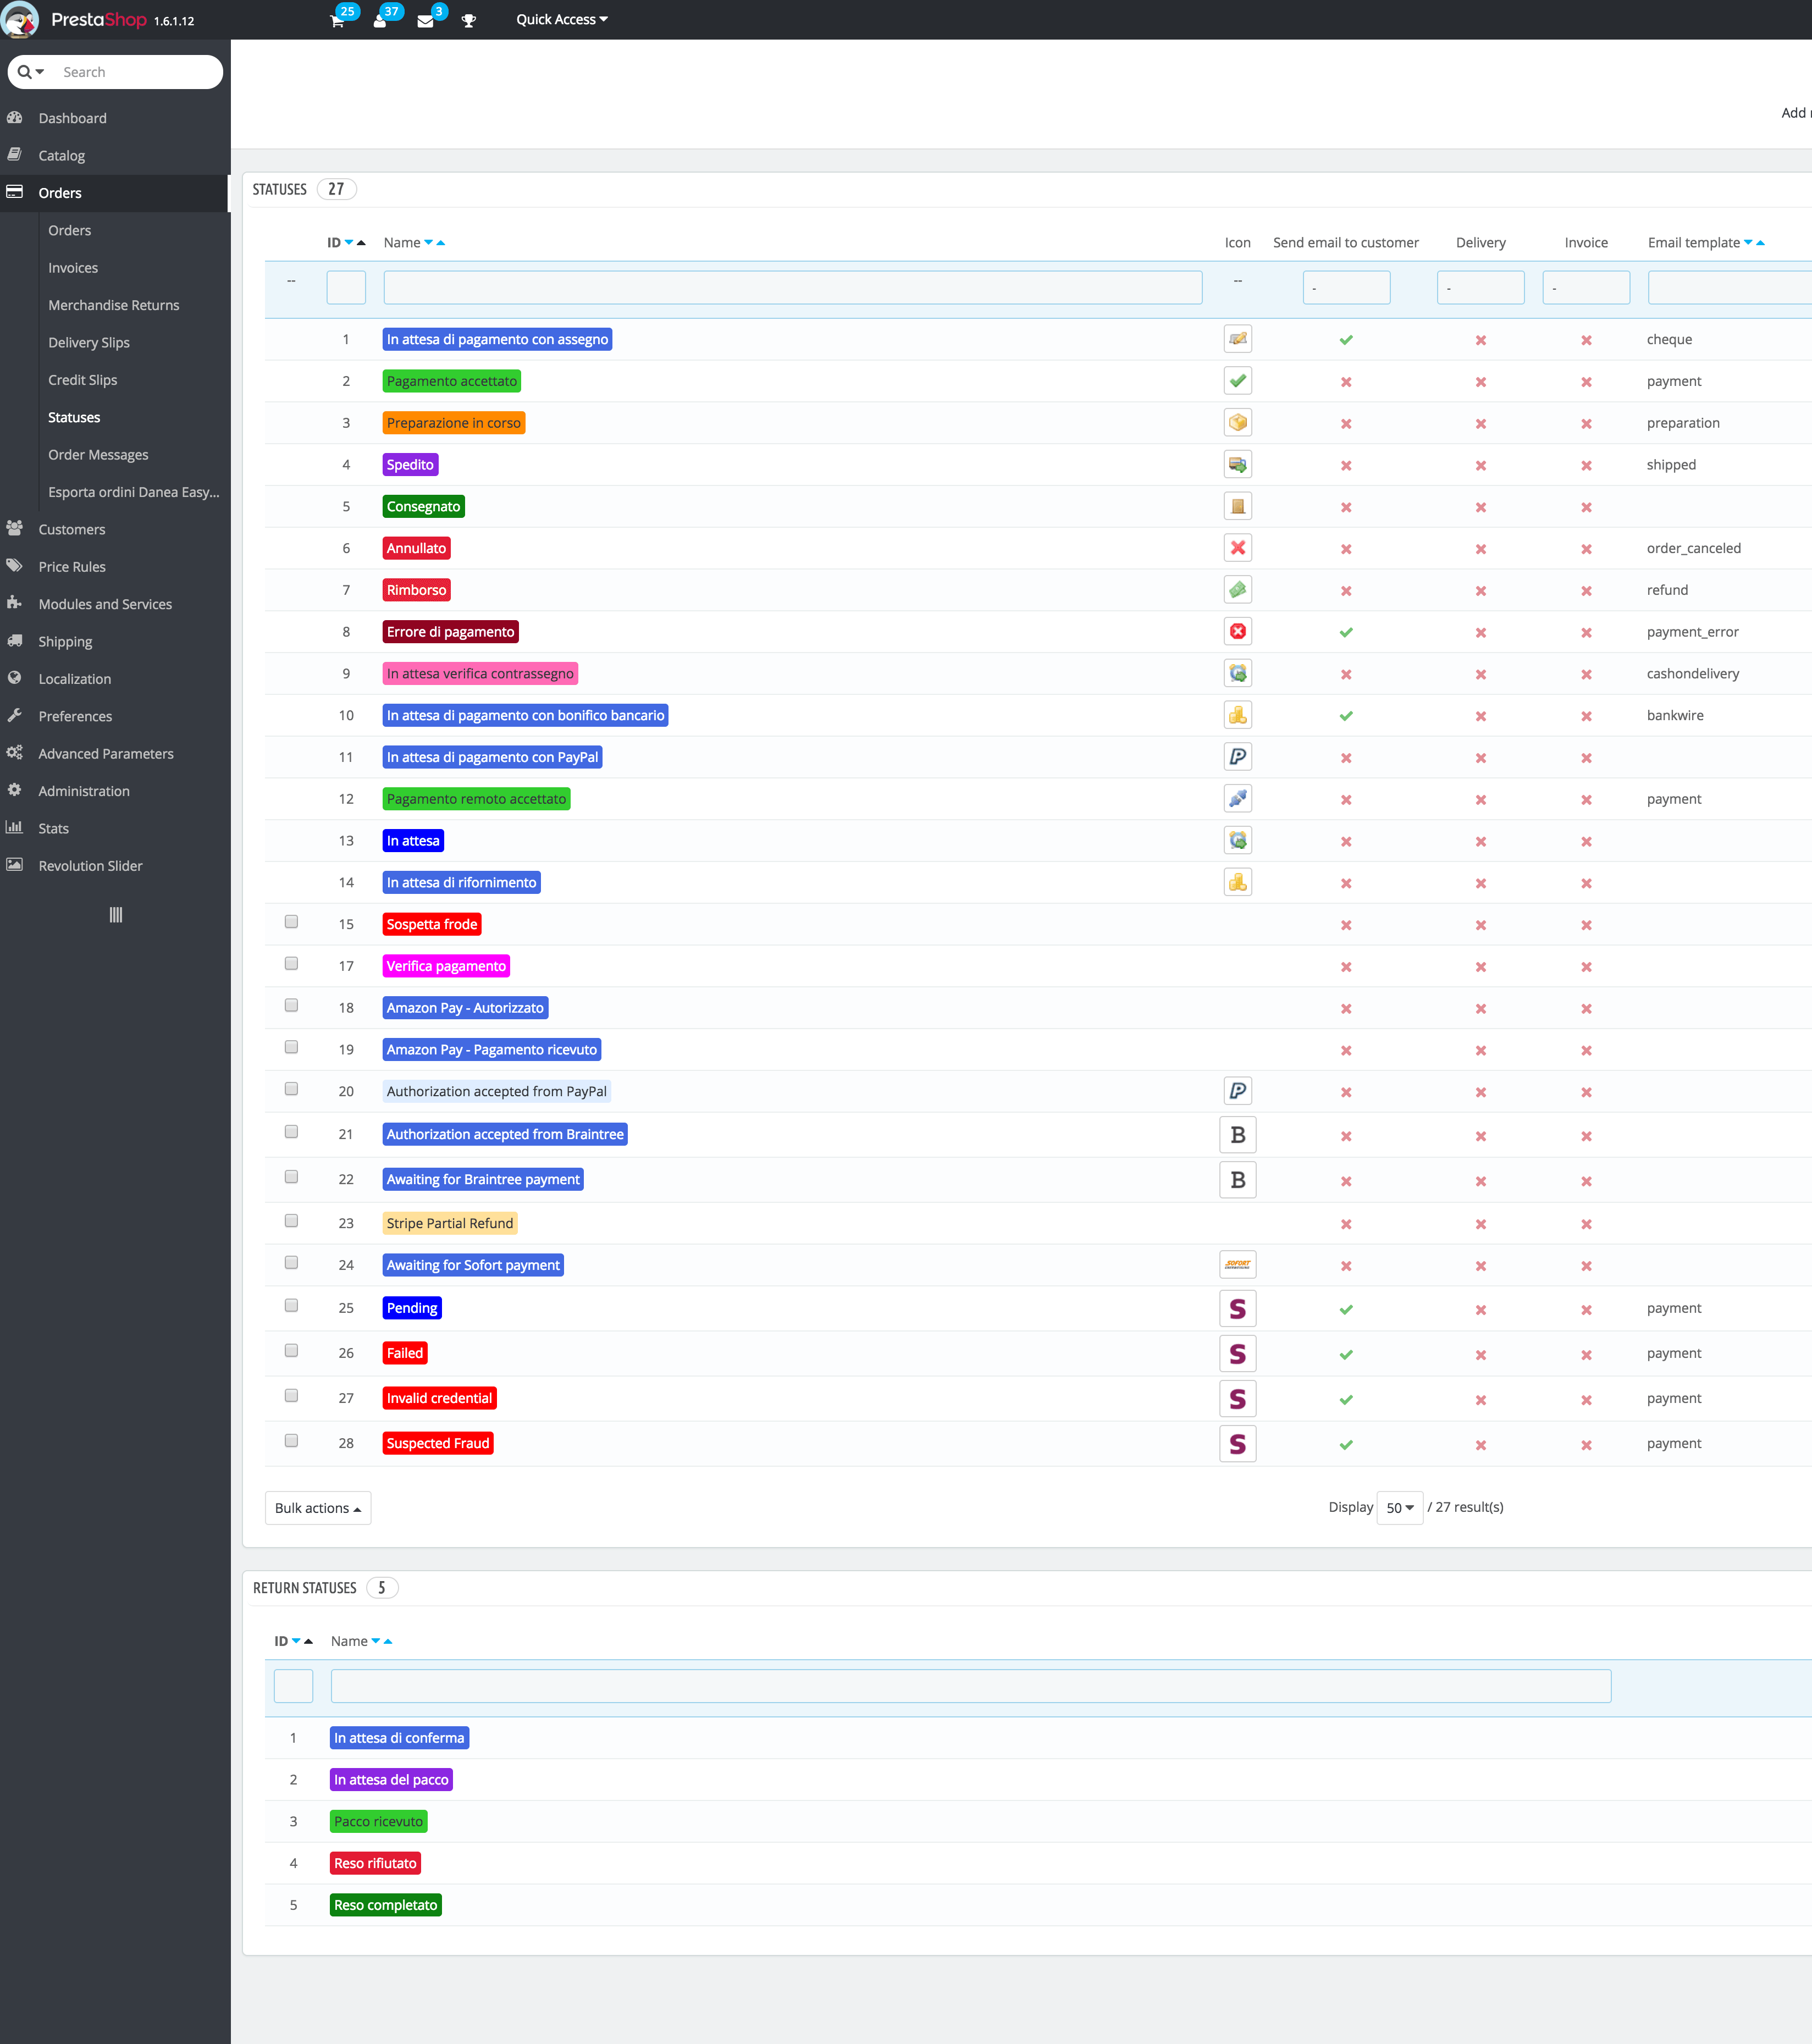Collapse the sidebar menu using the bars icon
The height and width of the screenshot is (2044, 1812).
click(115, 915)
